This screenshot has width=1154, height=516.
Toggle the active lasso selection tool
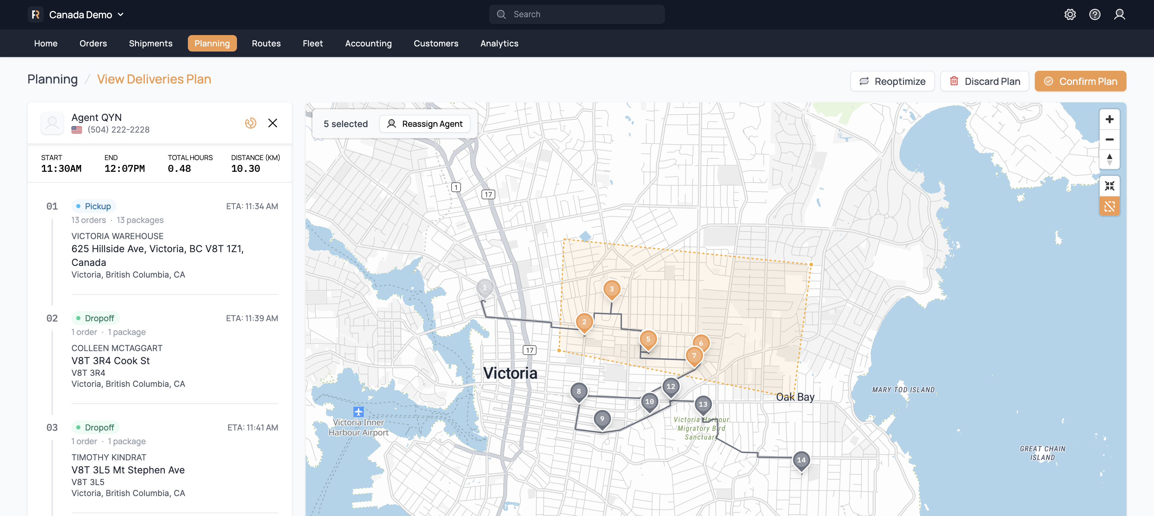coord(1109,206)
